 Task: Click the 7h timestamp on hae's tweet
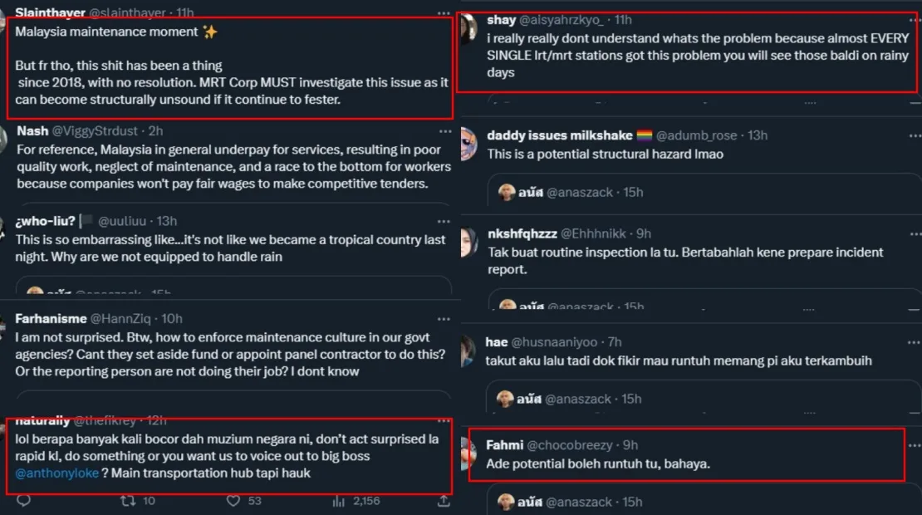point(615,341)
